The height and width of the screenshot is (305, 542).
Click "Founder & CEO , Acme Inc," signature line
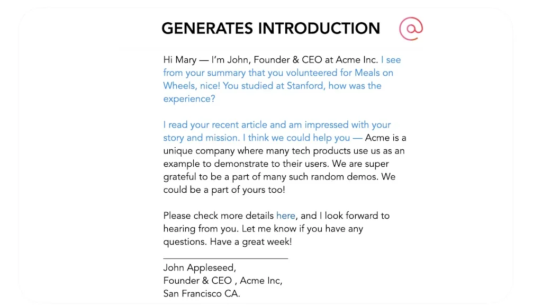222,281
